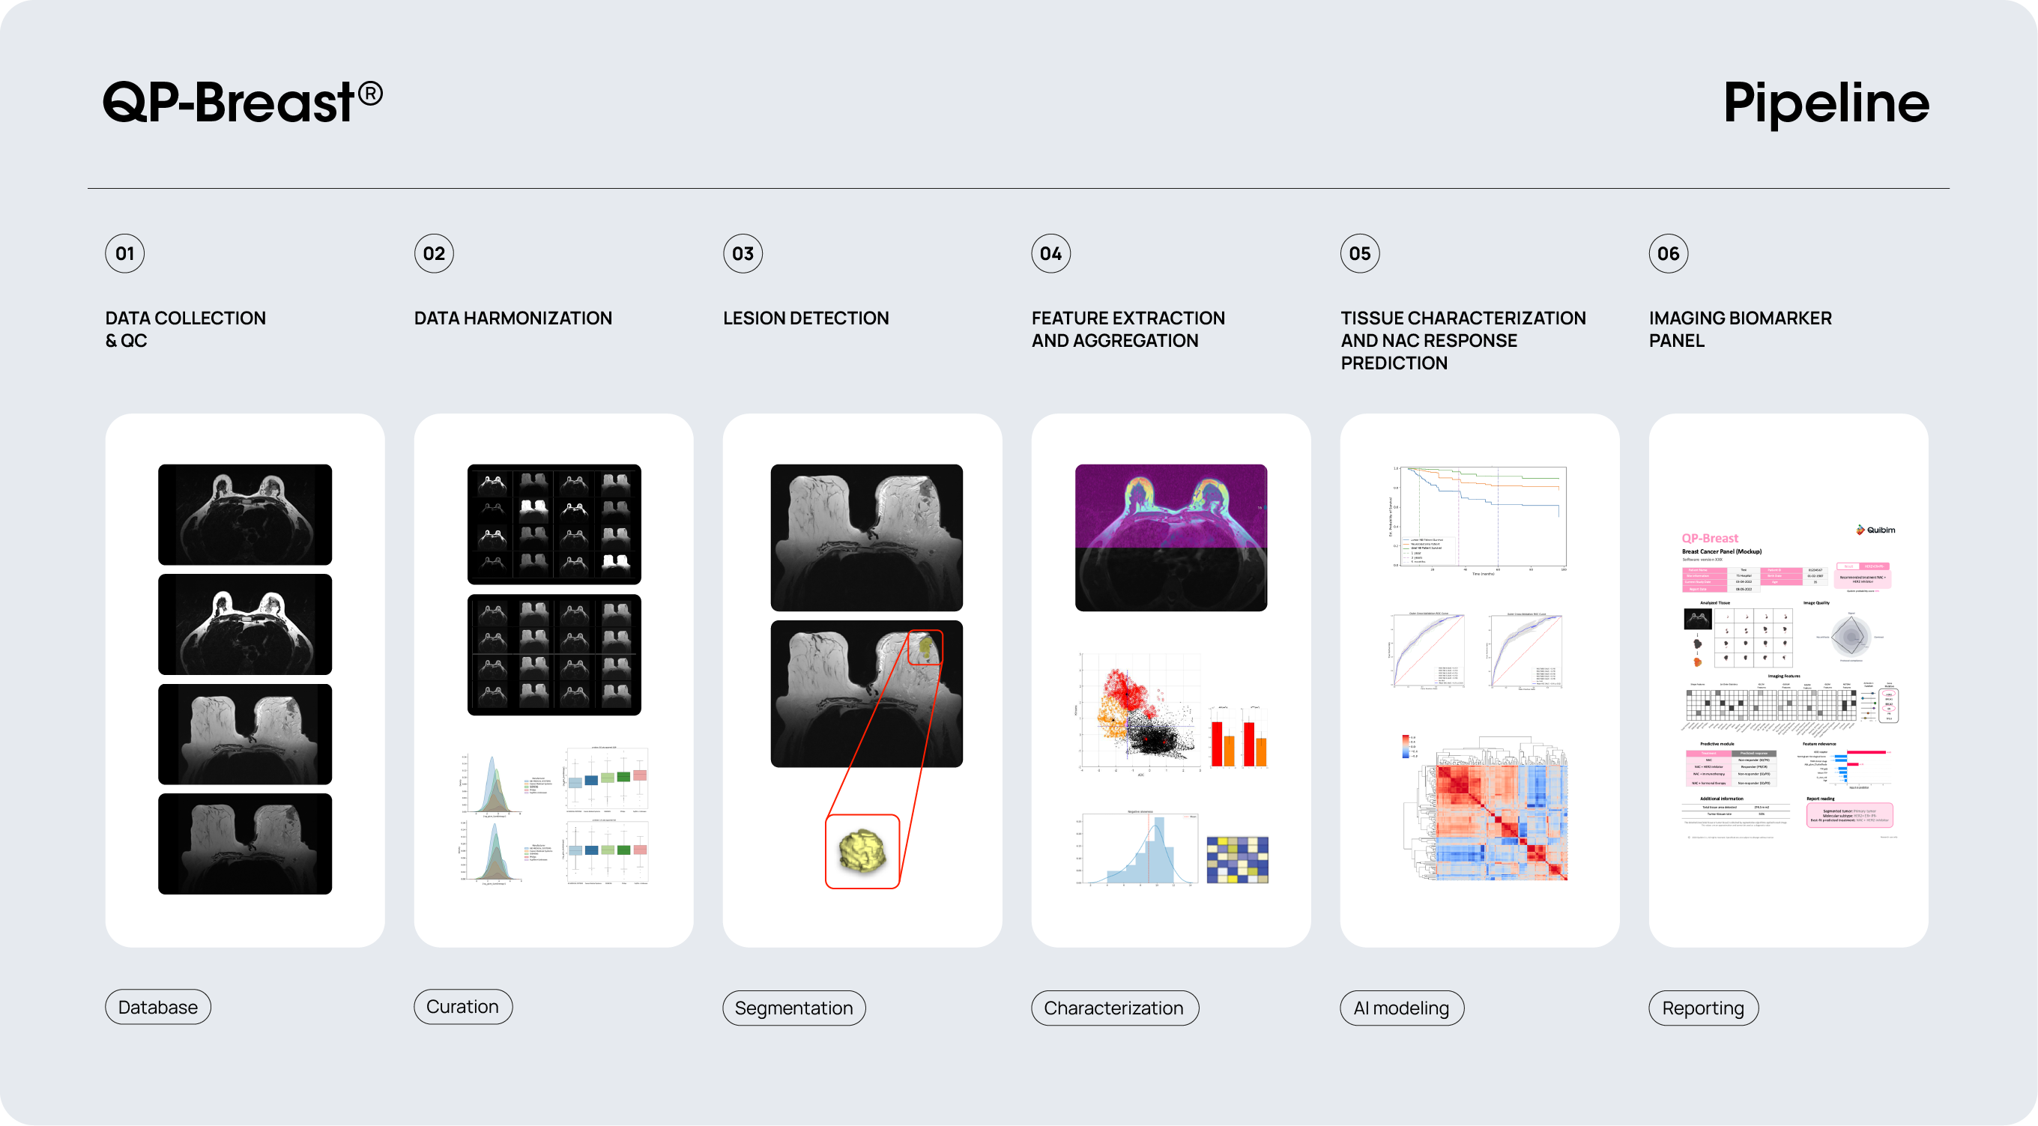This screenshot has height=1126, width=2038.
Task: Select the Reporting pill label
Action: click(x=1702, y=1008)
